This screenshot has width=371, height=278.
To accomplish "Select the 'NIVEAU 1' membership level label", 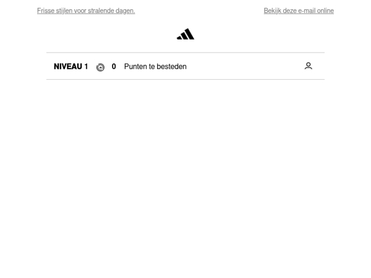I will pyautogui.click(x=70, y=67).
